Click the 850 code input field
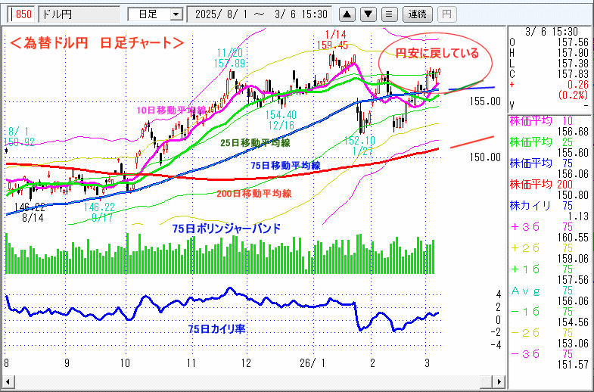 coord(21,14)
